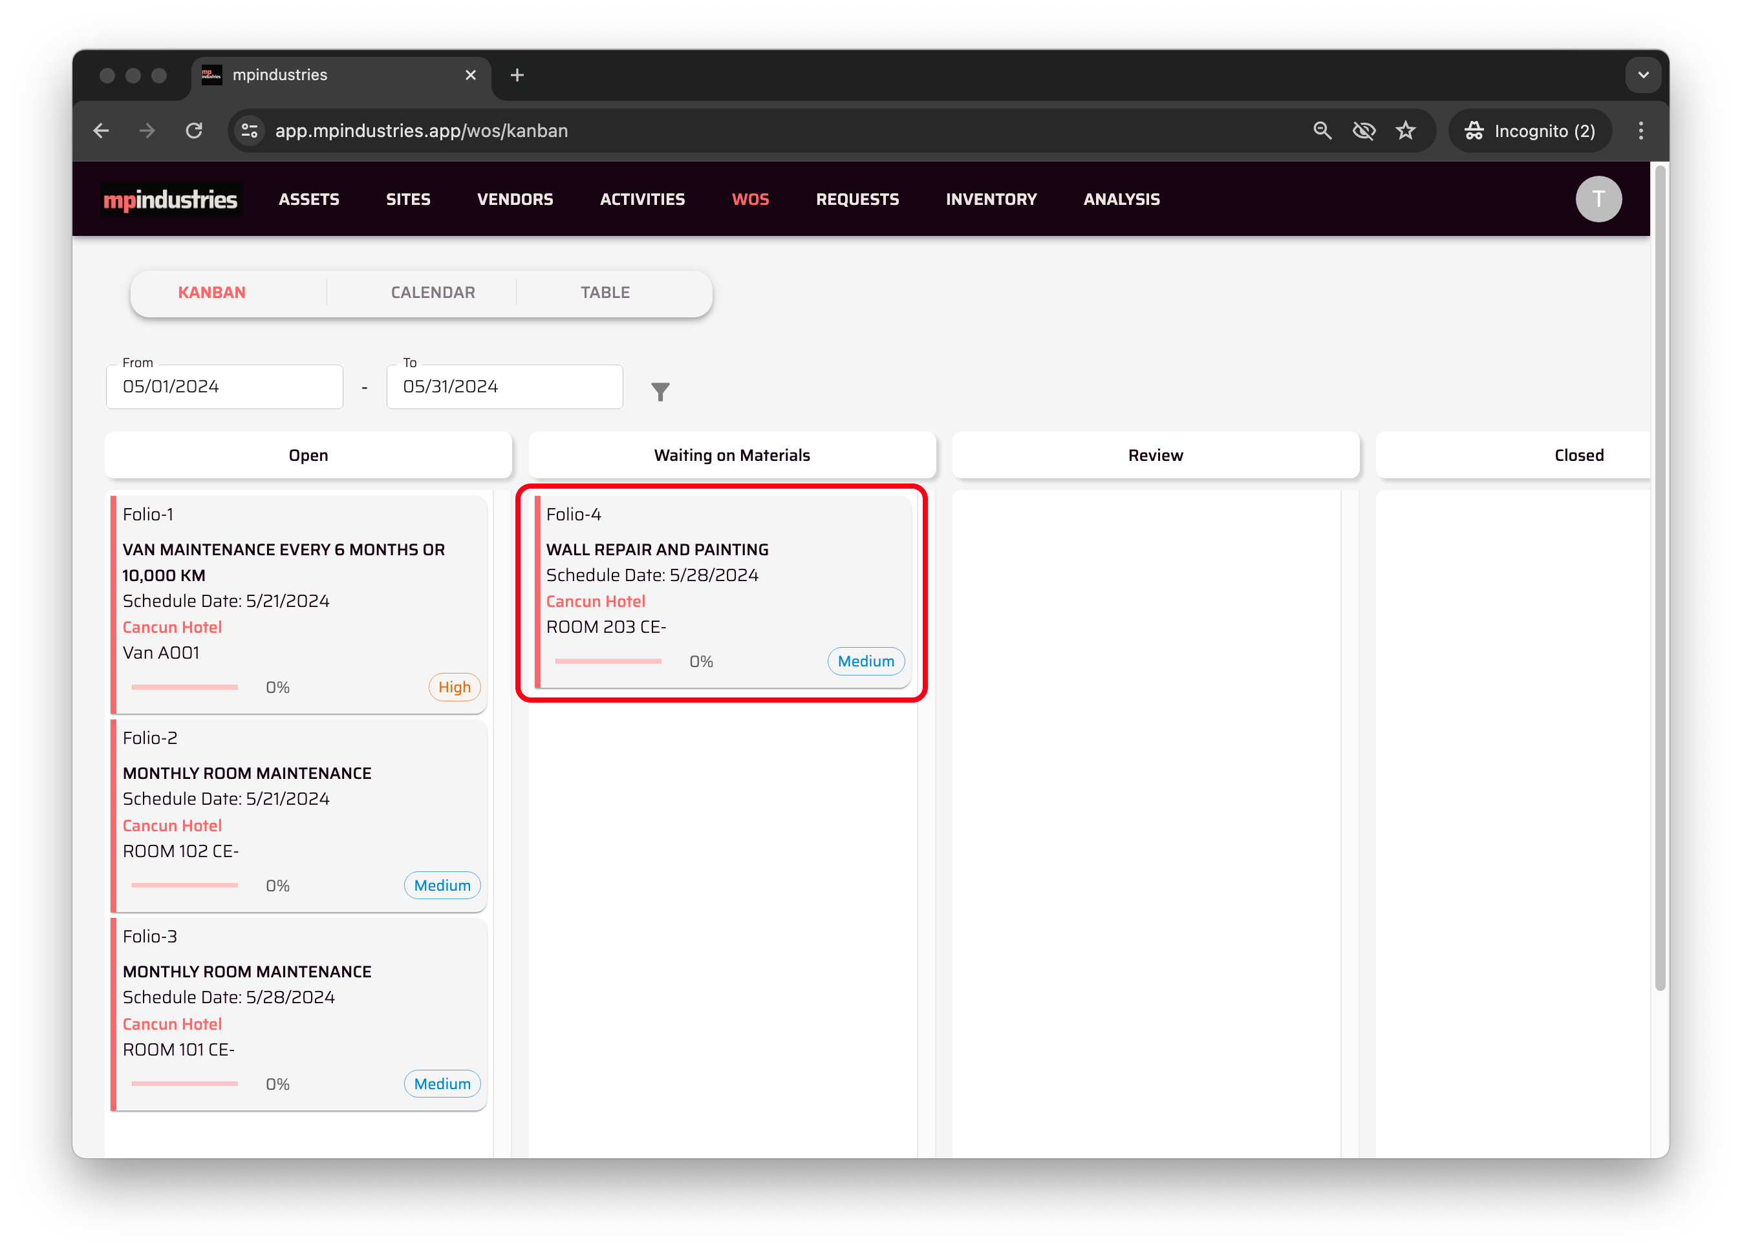Bookmark page with star icon
The image size is (1742, 1254).
(x=1405, y=131)
